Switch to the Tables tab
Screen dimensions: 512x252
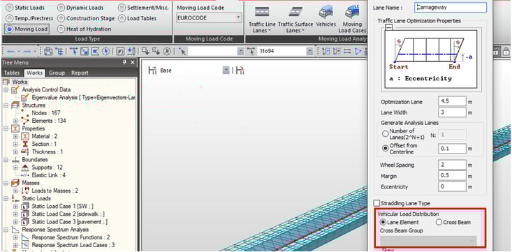[x=12, y=73]
